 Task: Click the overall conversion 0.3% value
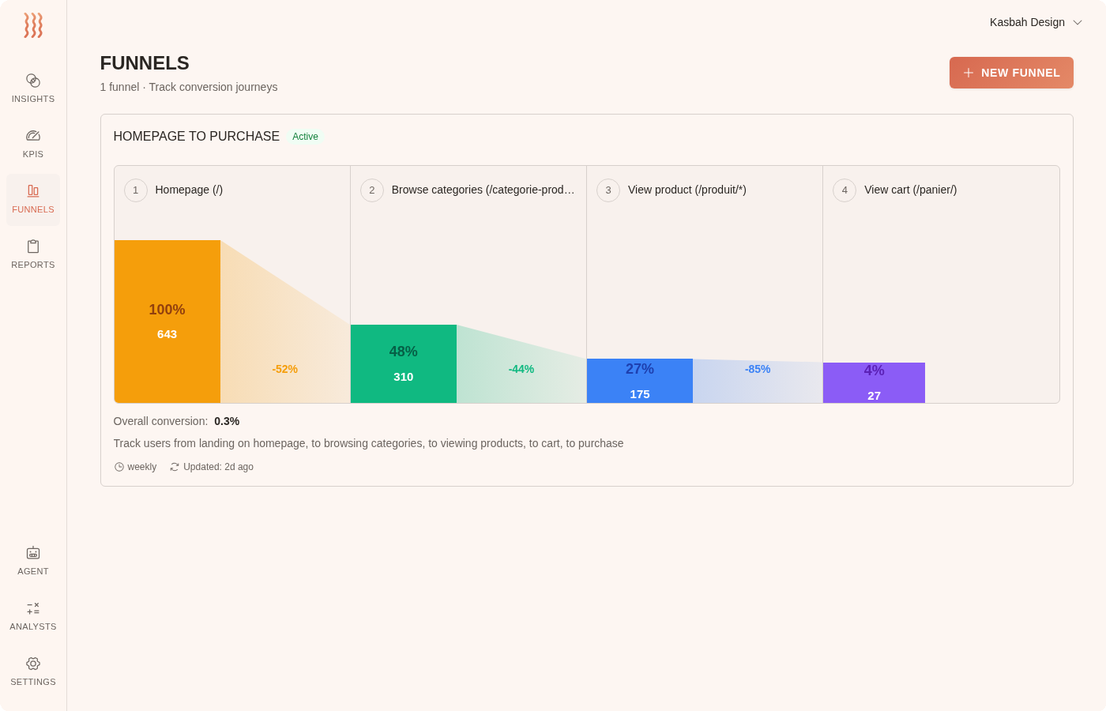(x=227, y=421)
